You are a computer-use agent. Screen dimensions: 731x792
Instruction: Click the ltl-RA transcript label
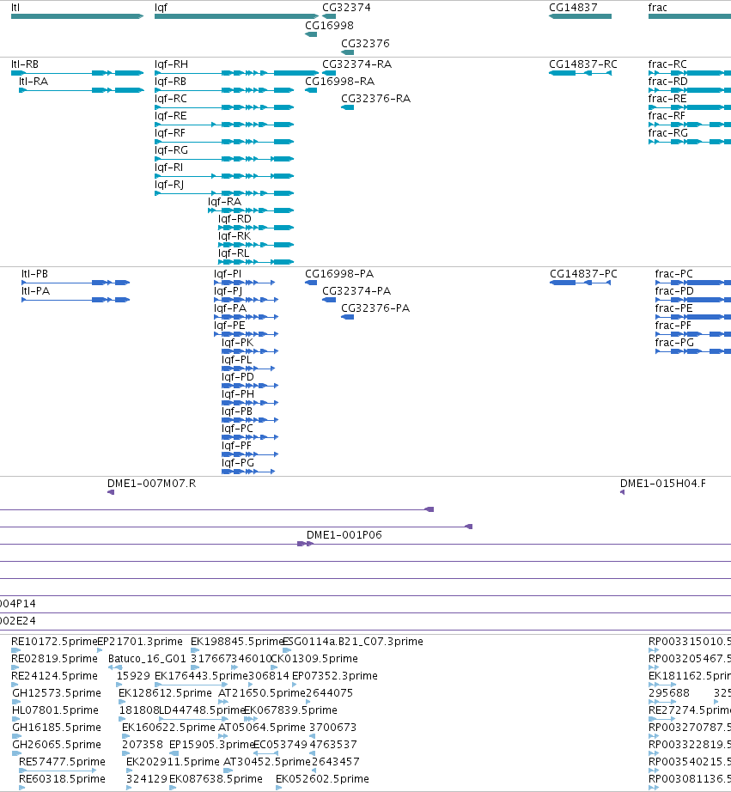point(34,82)
